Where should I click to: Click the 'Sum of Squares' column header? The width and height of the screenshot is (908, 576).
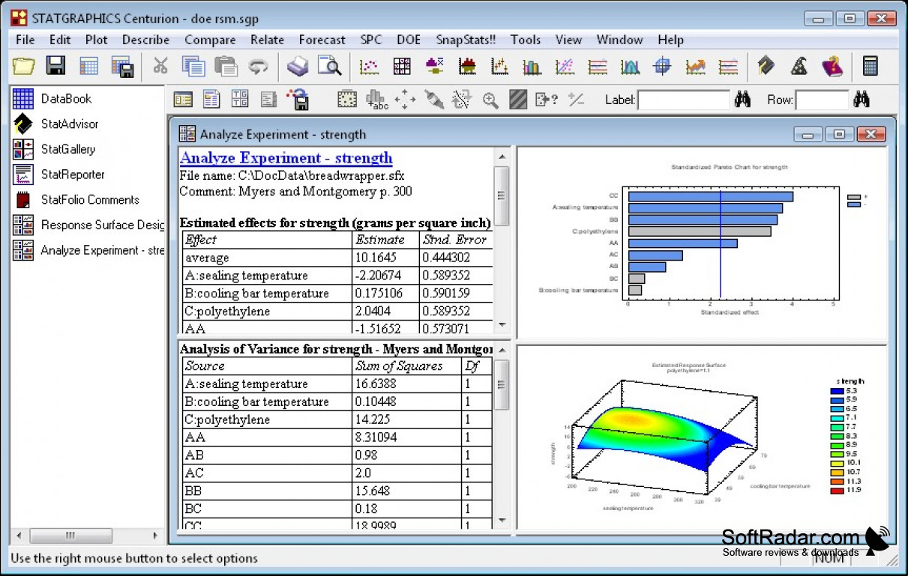point(407,366)
